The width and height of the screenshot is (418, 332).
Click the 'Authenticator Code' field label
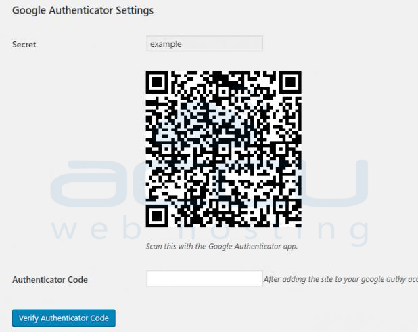50,280
